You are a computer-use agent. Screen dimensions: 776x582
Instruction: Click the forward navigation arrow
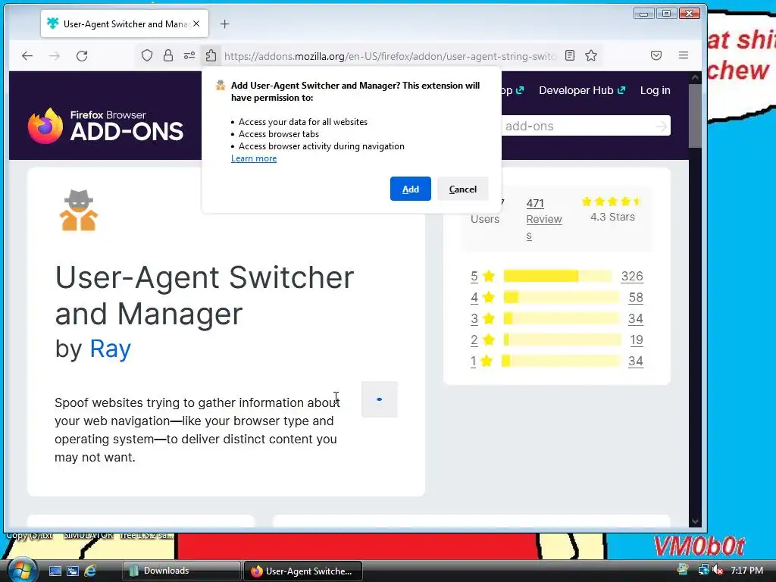pyautogui.click(x=55, y=56)
